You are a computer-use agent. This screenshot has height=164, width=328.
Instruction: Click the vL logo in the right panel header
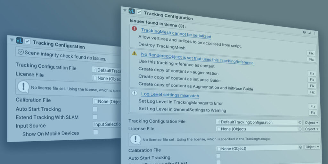(132, 11)
